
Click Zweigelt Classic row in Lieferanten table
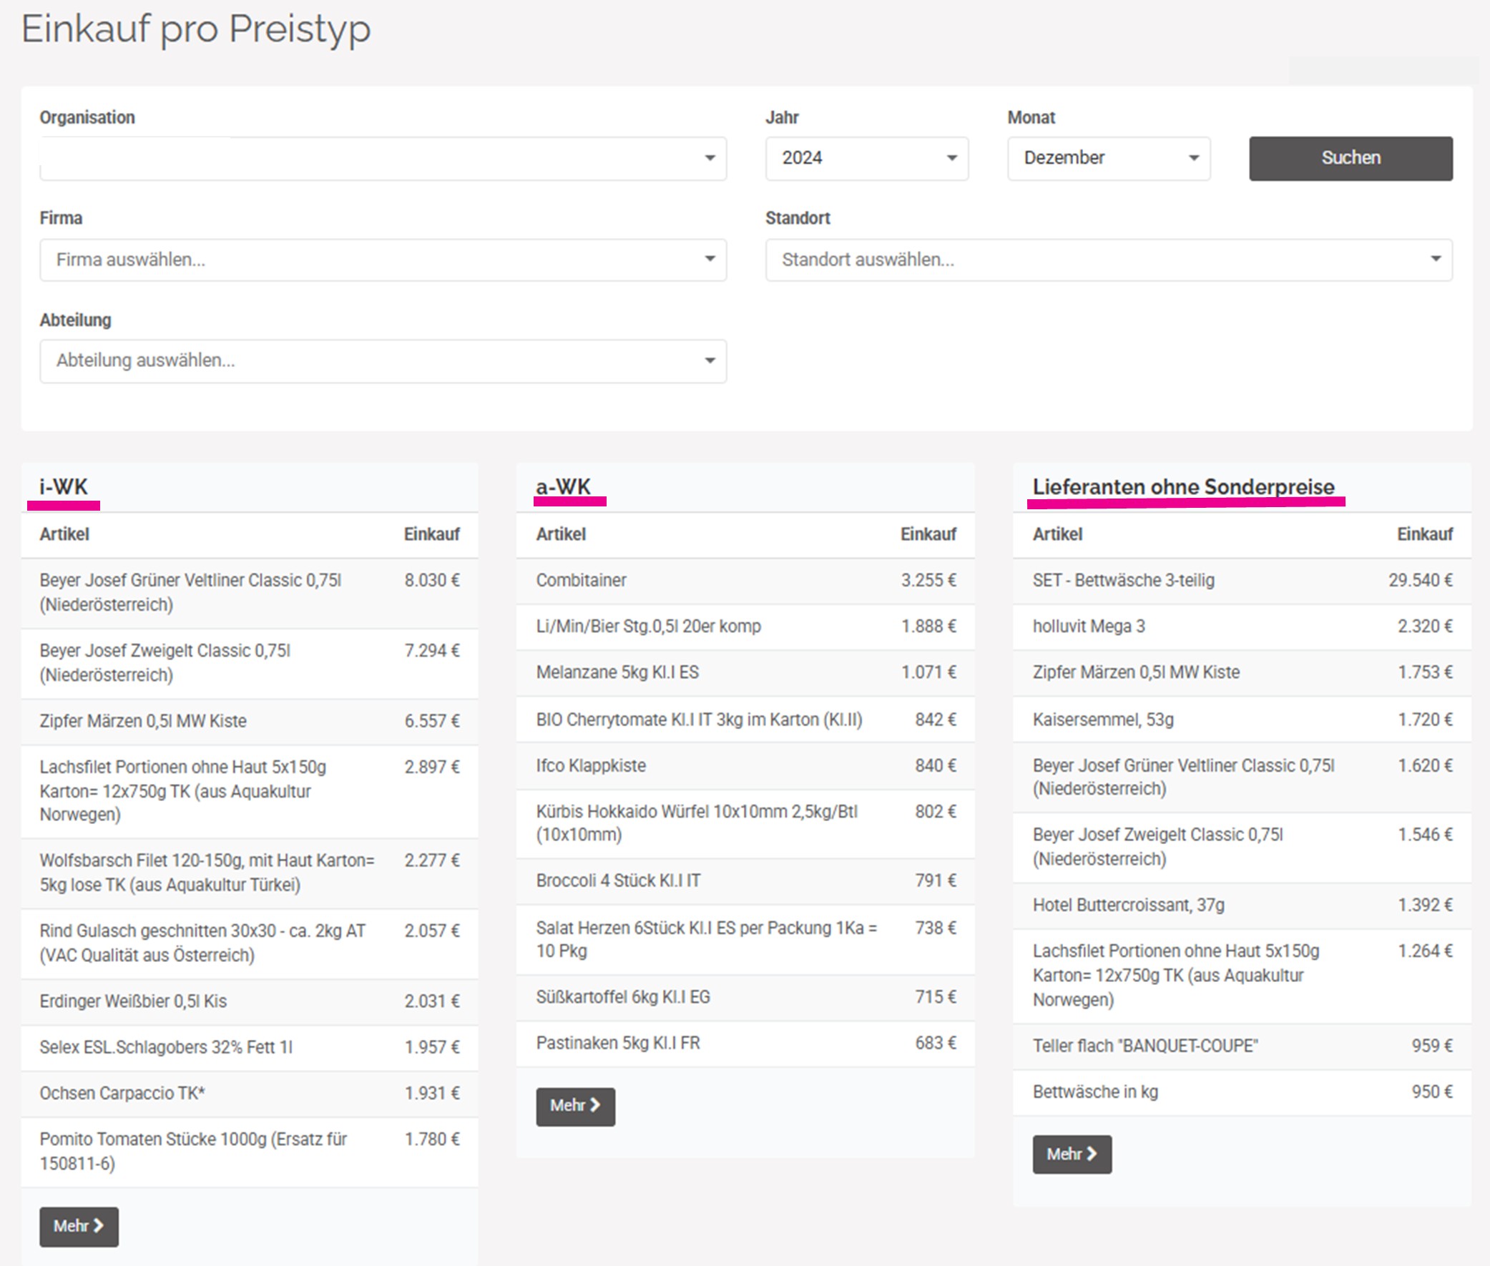(x=1243, y=847)
